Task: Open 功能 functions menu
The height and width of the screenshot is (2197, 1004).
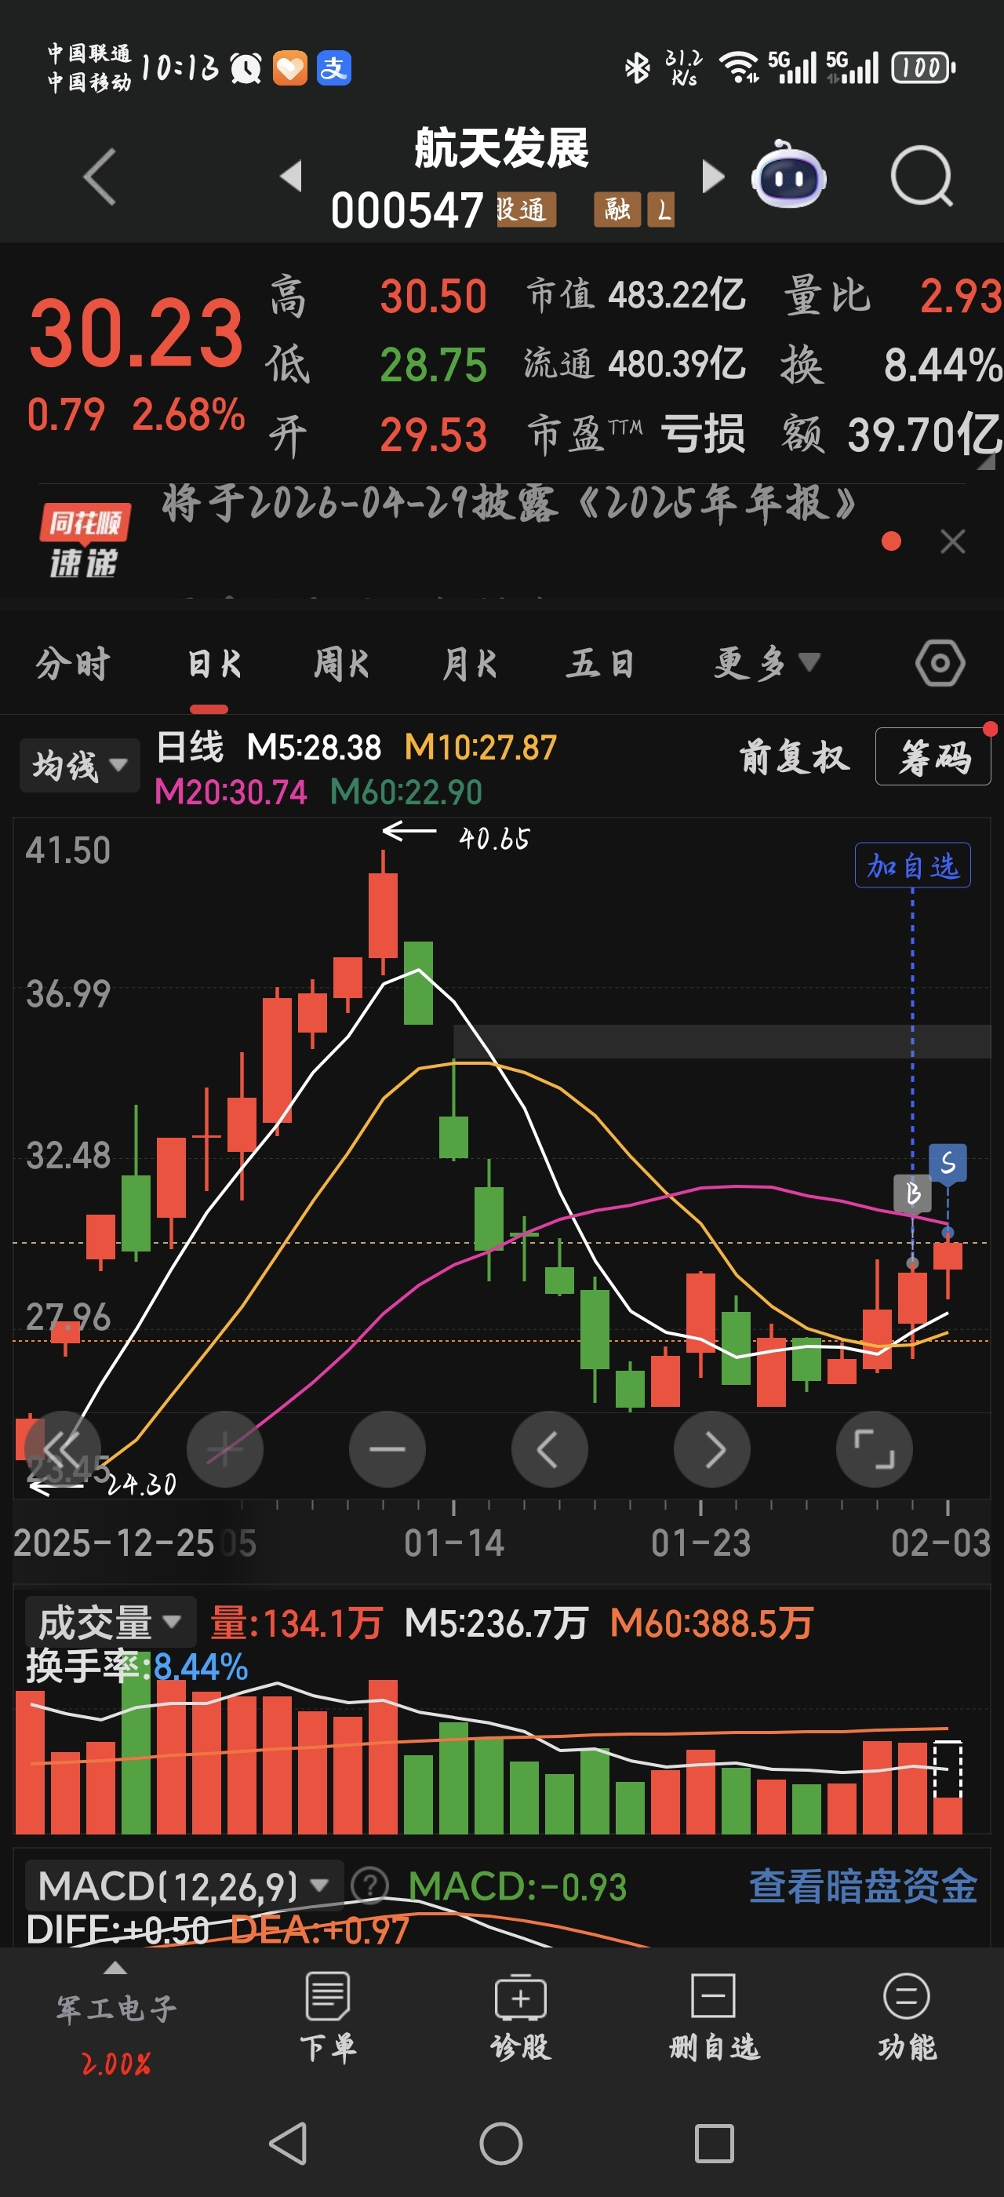Action: click(x=906, y=2019)
